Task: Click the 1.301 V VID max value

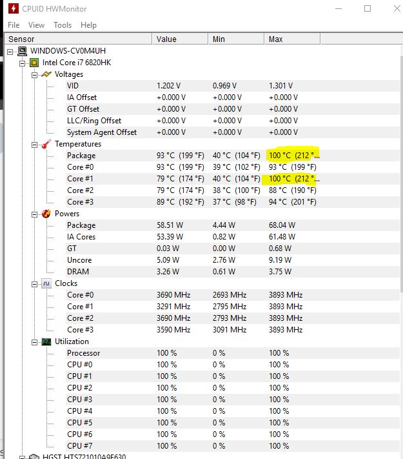Action: [x=280, y=86]
